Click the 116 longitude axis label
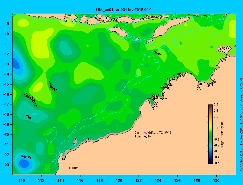The height and width of the screenshot is (185, 243). click(x=80, y=180)
